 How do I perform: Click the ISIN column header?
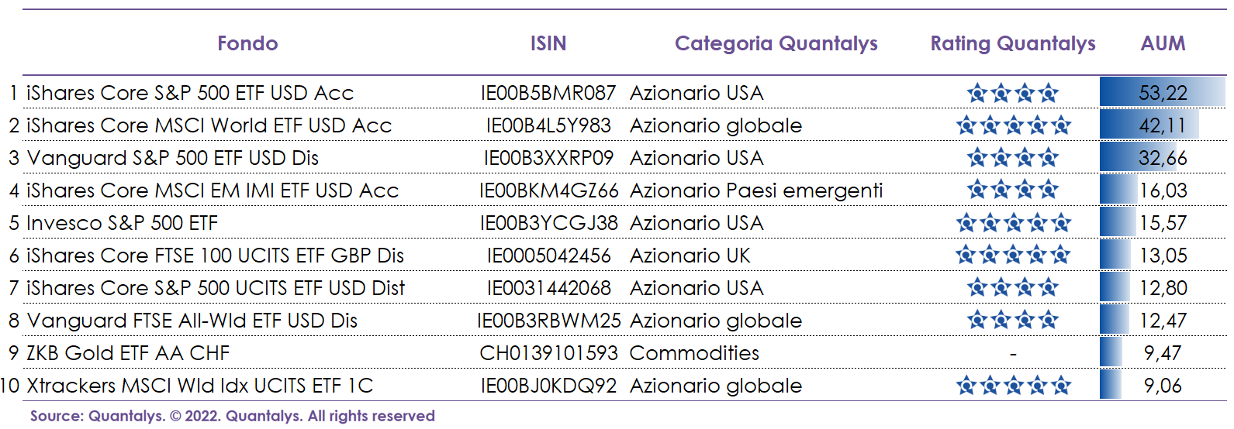[x=548, y=43]
